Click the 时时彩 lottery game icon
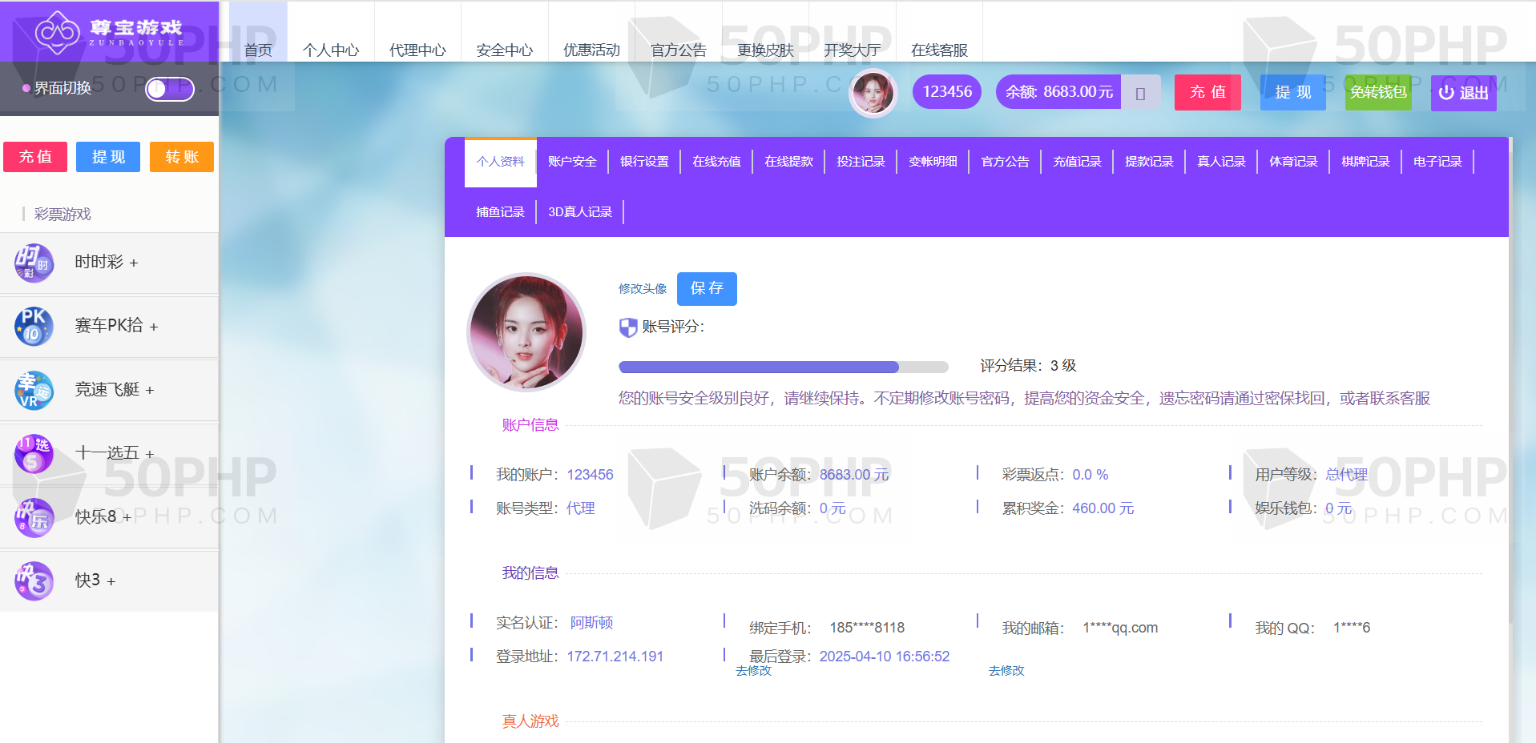 point(34,263)
